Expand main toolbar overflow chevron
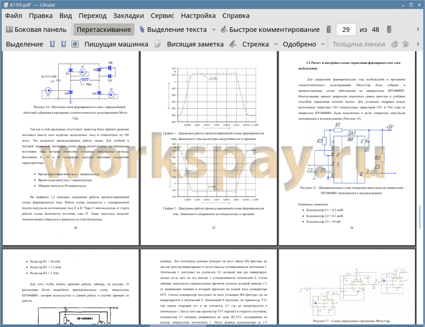The width and height of the screenshot is (425, 327). click(418, 29)
